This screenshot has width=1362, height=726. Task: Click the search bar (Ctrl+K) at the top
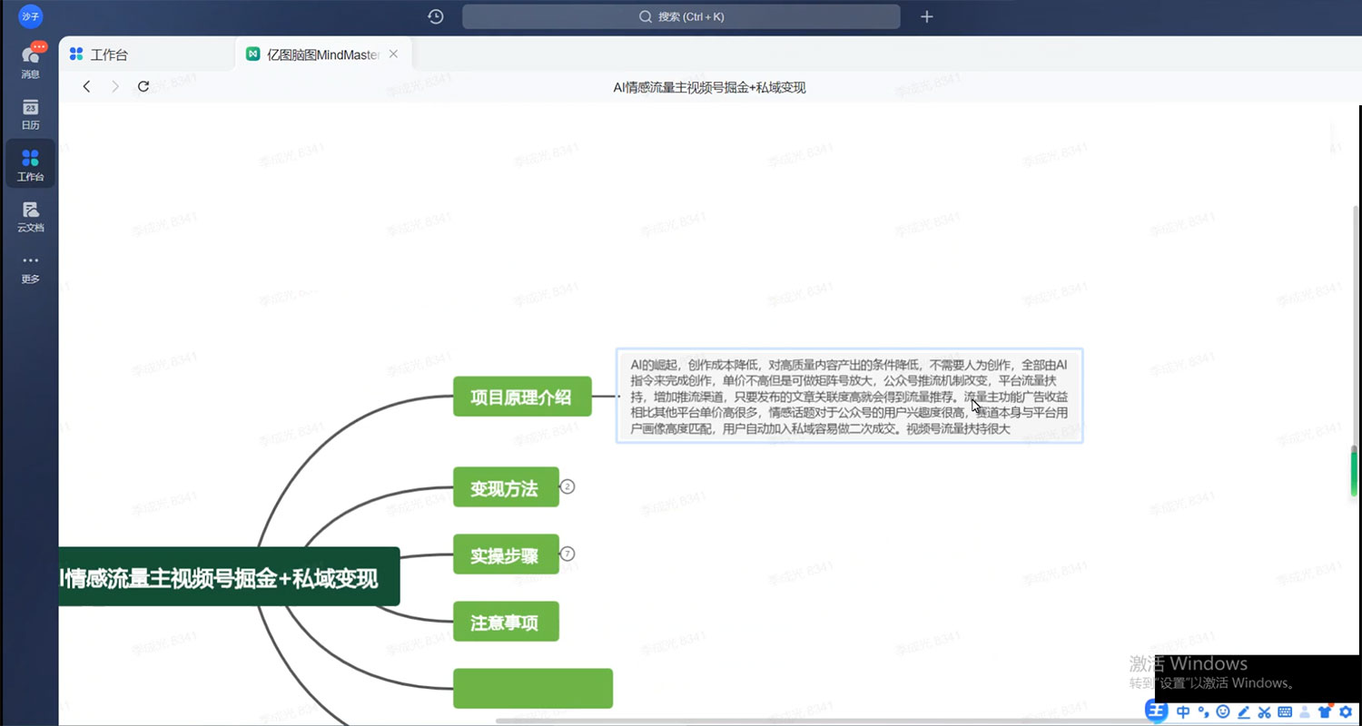tap(681, 16)
